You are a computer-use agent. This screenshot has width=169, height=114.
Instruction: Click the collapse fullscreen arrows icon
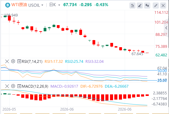156,6
